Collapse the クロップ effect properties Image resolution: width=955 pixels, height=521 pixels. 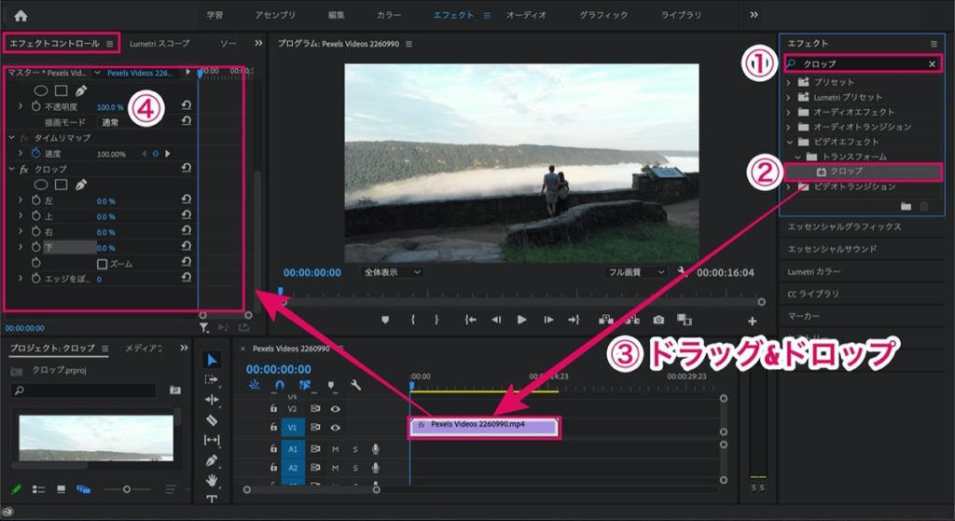11,170
